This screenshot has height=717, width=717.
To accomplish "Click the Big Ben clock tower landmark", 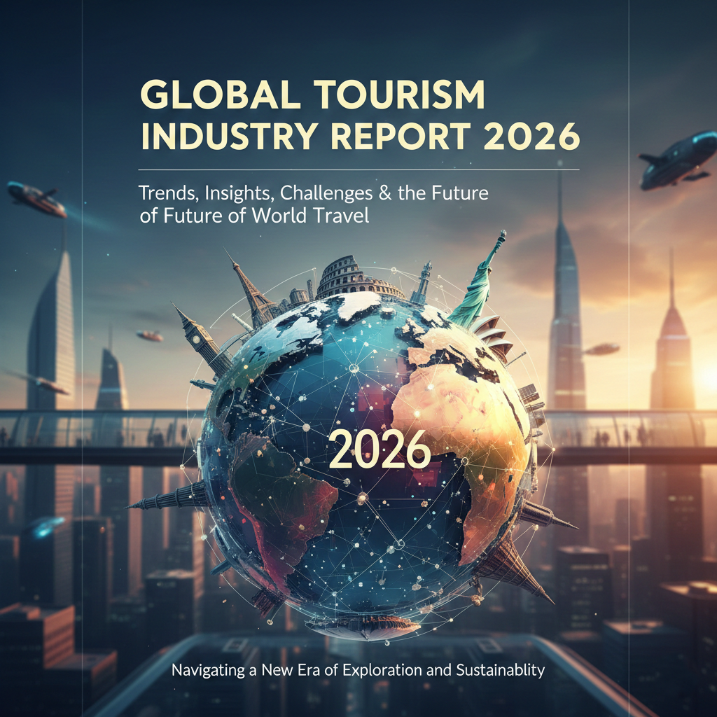I will click(201, 342).
